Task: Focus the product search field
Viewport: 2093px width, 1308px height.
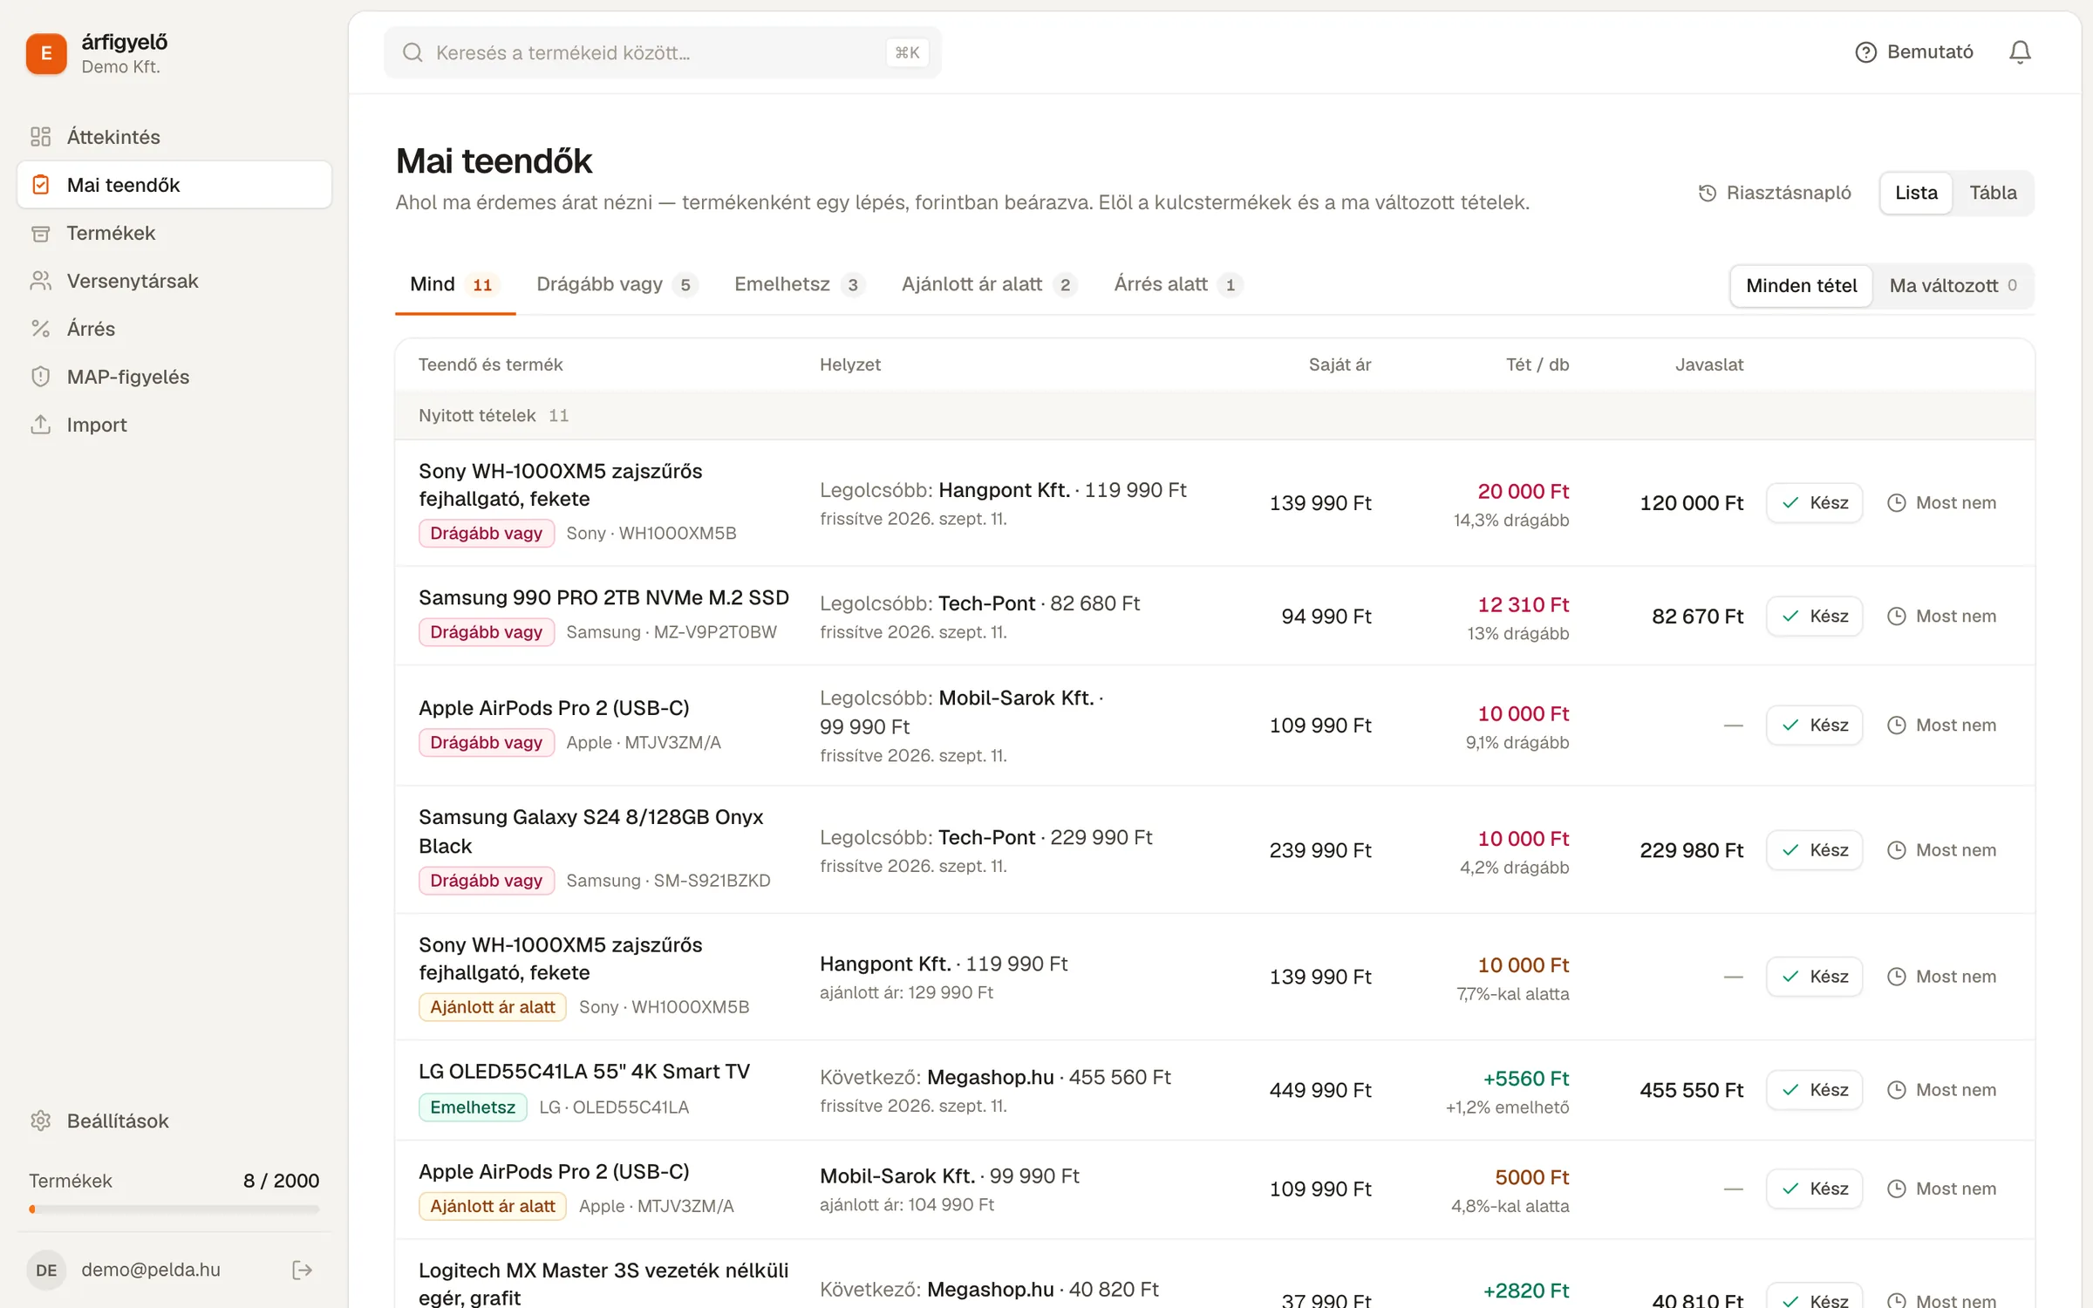Action: (x=663, y=52)
